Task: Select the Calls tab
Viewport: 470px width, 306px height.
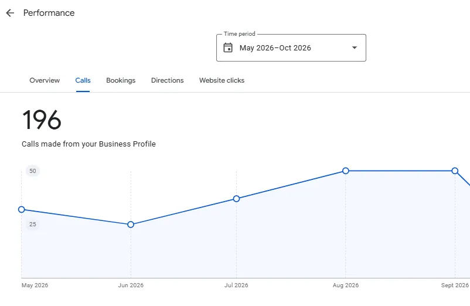Action: coord(83,80)
